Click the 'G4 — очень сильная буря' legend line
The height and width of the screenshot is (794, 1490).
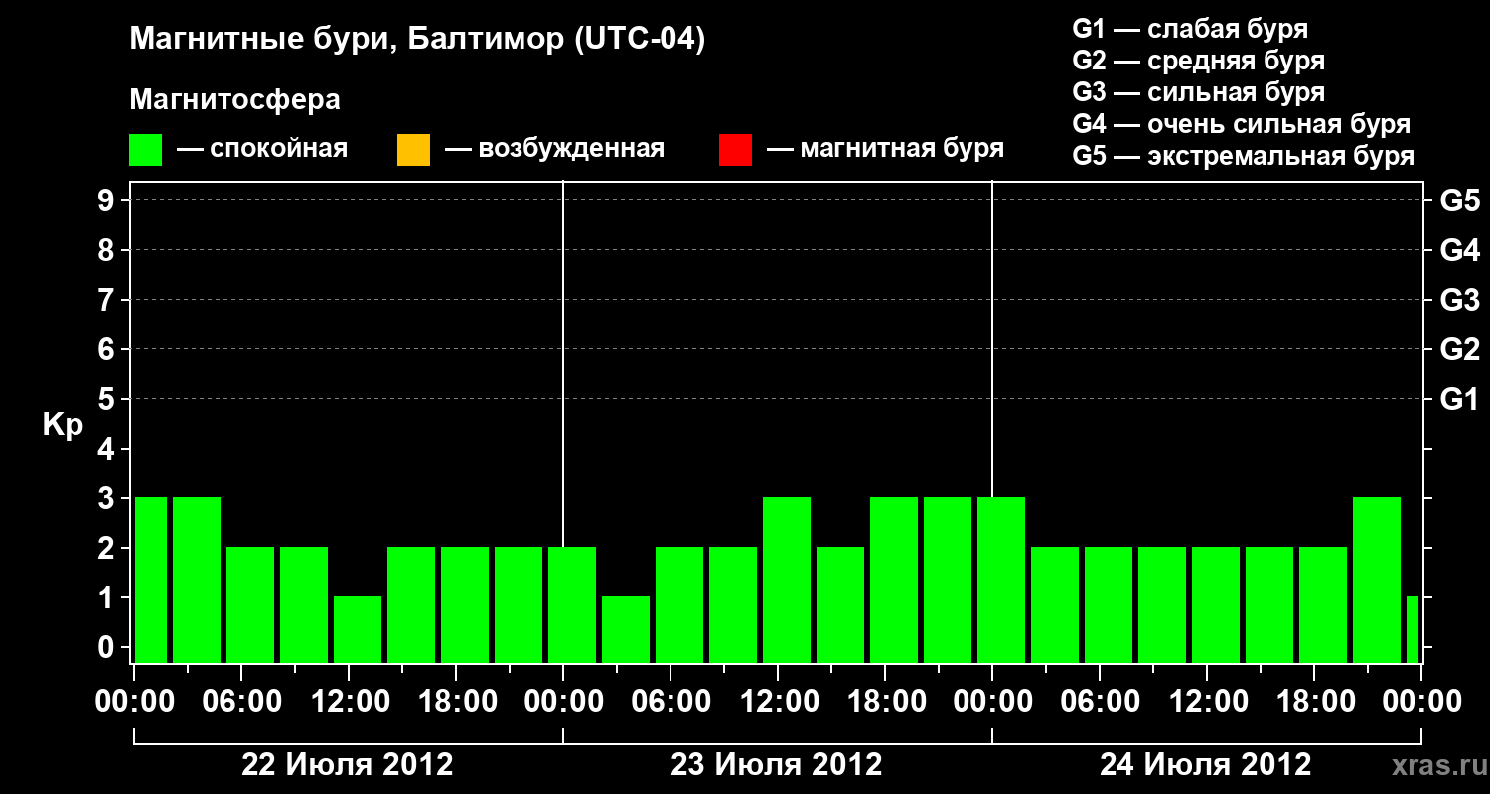point(1242,124)
